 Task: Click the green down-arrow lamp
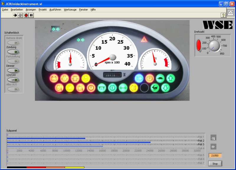pos(165,88)
